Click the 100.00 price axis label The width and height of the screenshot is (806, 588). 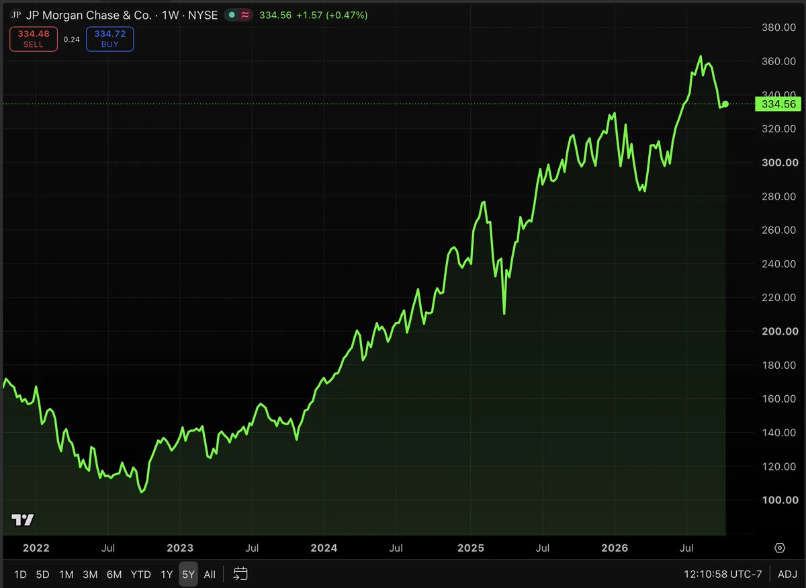(x=780, y=500)
